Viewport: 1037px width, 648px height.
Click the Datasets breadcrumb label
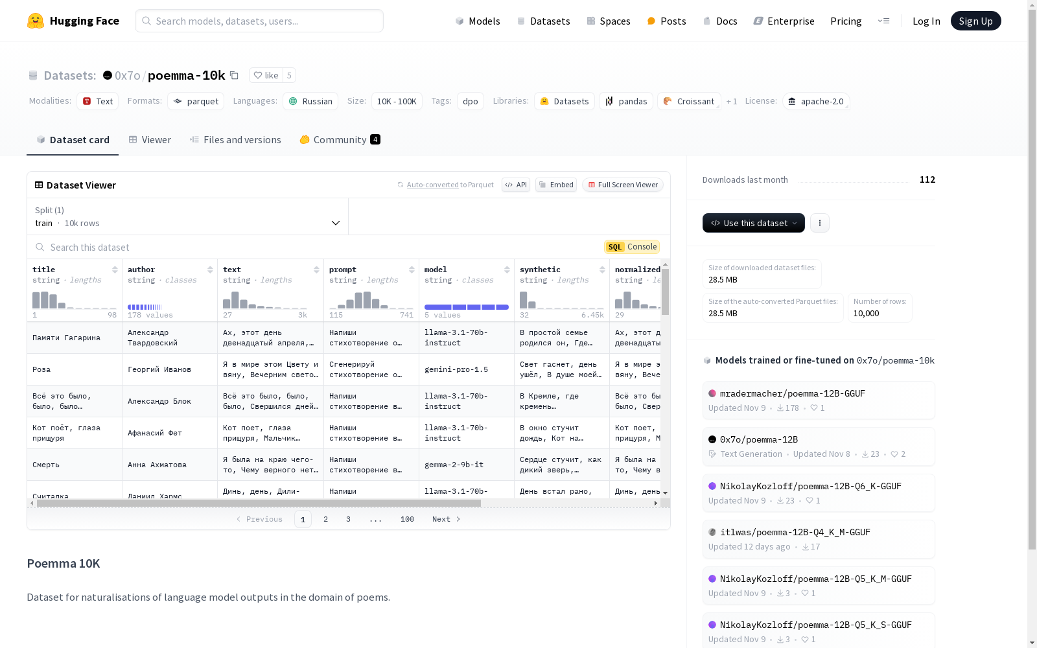[70, 75]
